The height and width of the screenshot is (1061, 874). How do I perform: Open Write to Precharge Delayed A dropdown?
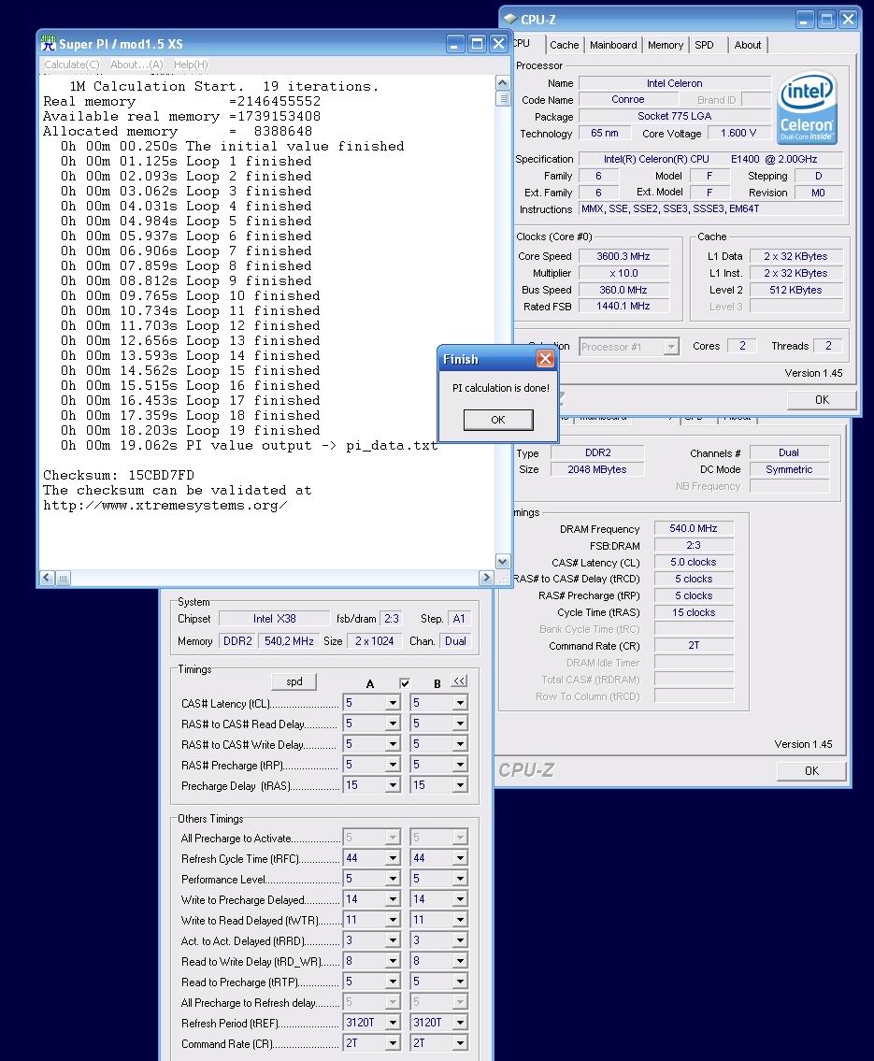393,899
